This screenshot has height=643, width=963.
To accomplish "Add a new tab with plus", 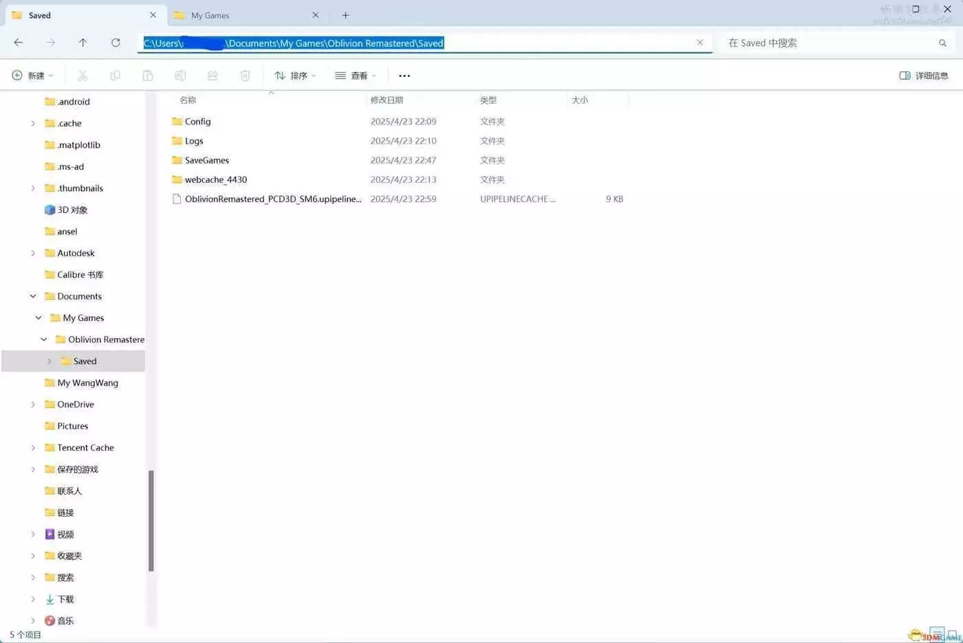I will [345, 15].
